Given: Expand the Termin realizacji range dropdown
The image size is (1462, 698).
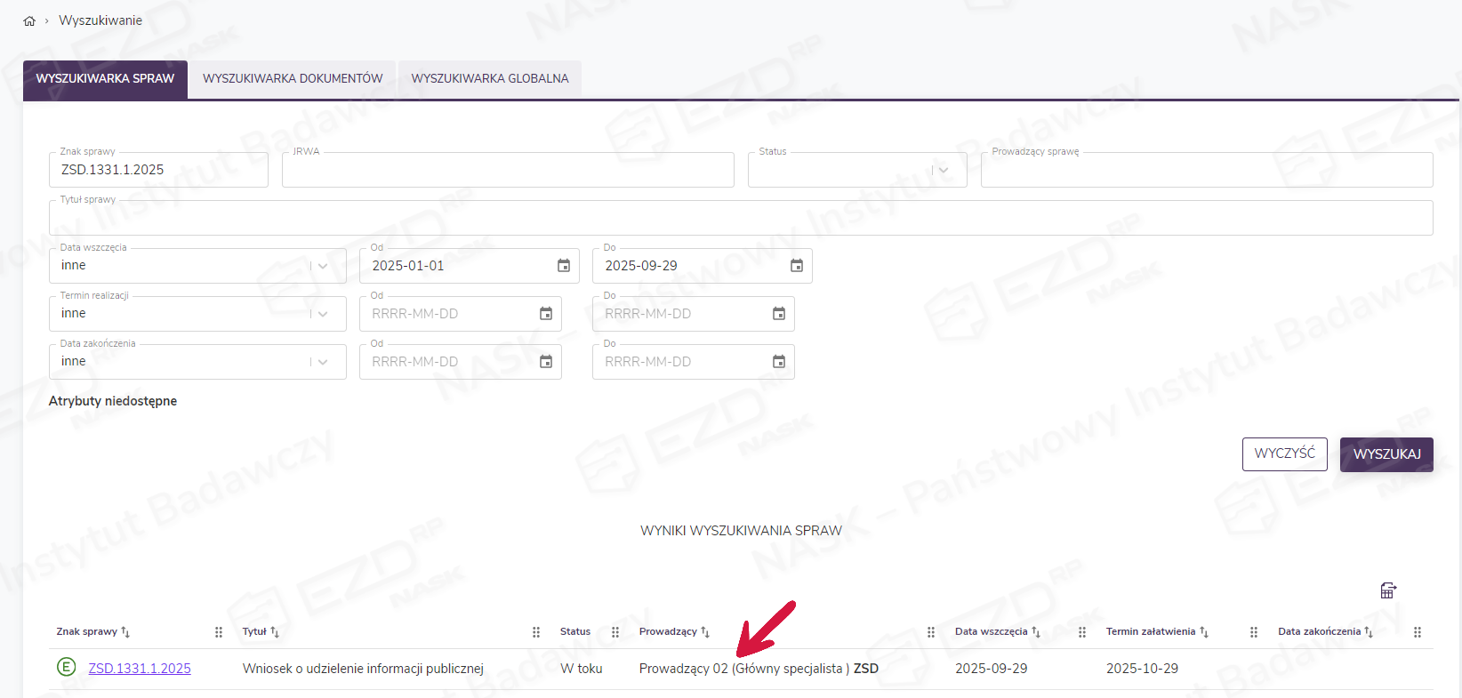Looking at the screenshot, I should tap(323, 314).
